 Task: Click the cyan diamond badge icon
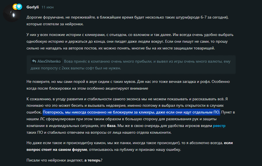(x=19, y=7)
